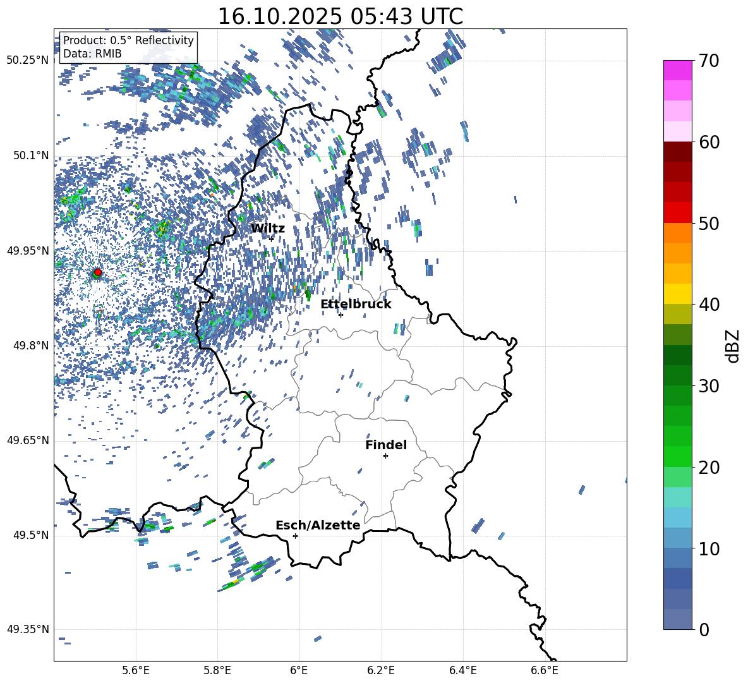
Task: Click the 5.8°E longitude label
Action: coord(217,670)
